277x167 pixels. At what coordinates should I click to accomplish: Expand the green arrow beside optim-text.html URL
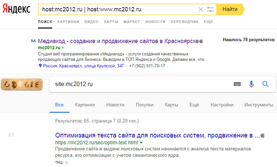click(x=141, y=143)
